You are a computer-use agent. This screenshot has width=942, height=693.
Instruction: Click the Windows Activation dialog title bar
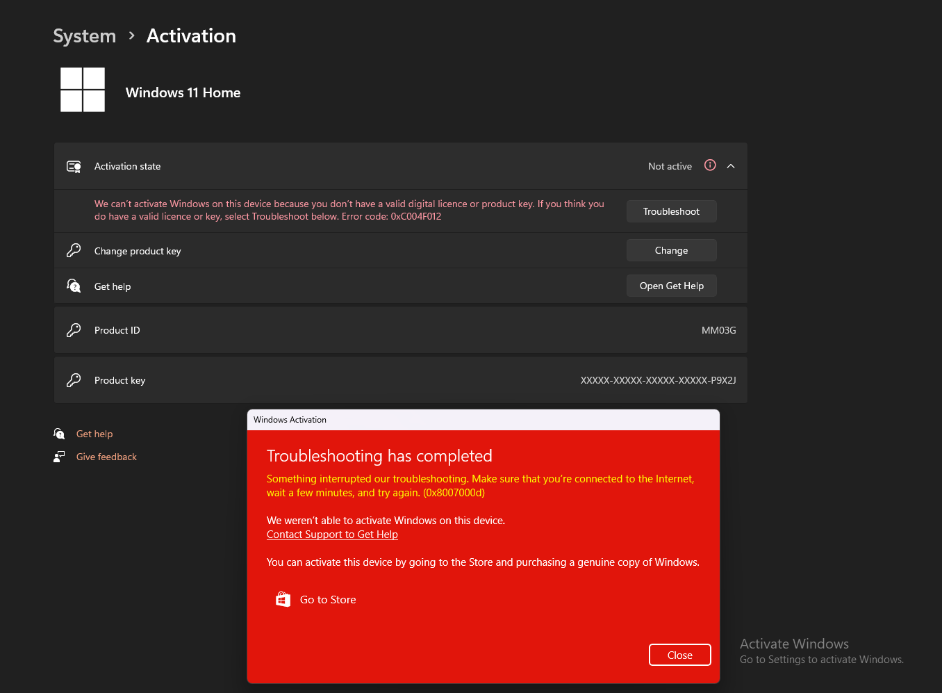point(484,420)
